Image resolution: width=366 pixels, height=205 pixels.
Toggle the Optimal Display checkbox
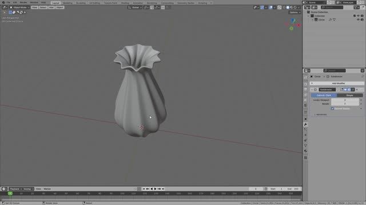(332, 109)
